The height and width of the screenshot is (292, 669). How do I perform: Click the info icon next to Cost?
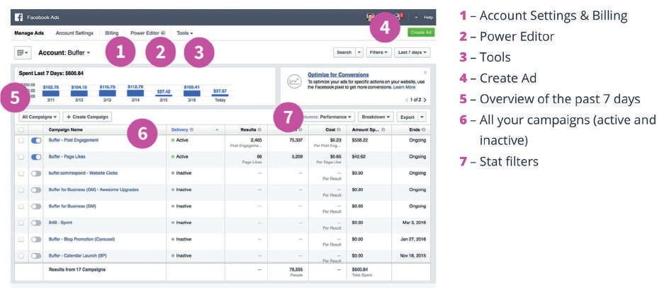click(x=340, y=129)
